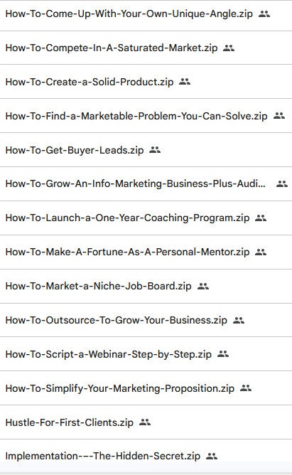Click shared icon next to How-To-Make-A-Fortune-As-A-Personal-Mentor.zip
The height and width of the screenshot is (475, 292).
[x=261, y=252]
